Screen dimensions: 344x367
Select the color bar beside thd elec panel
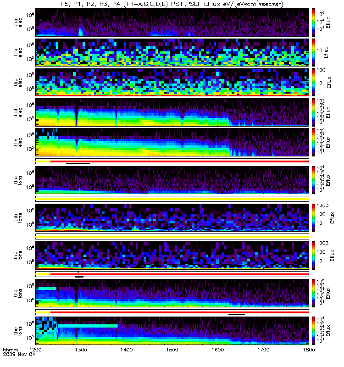click(x=313, y=112)
